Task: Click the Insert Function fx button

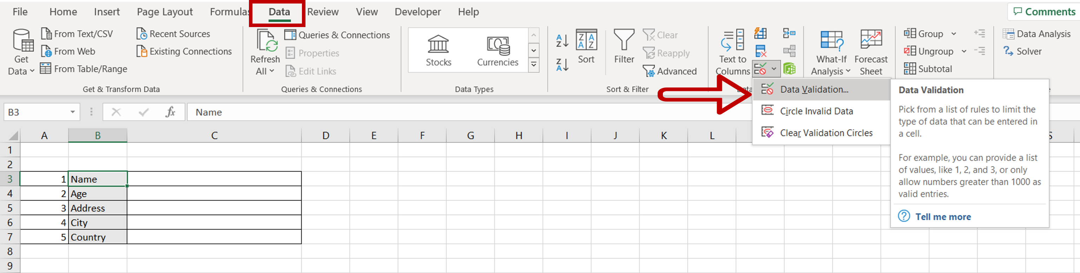Action: click(x=170, y=112)
